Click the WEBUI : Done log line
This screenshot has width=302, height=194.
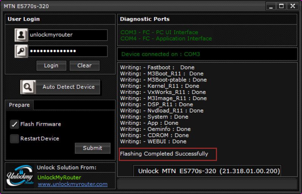pyautogui.click(x=153, y=142)
